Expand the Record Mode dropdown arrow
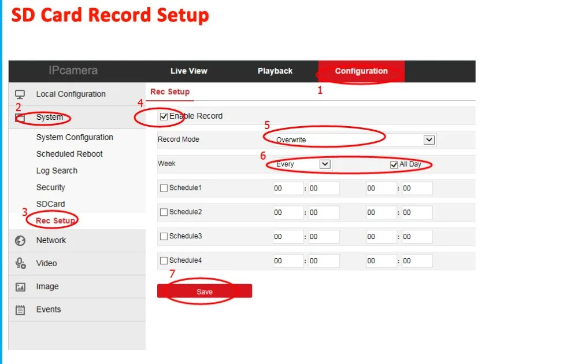The height and width of the screenshot is (364, 578). click(x=429, y=139)
